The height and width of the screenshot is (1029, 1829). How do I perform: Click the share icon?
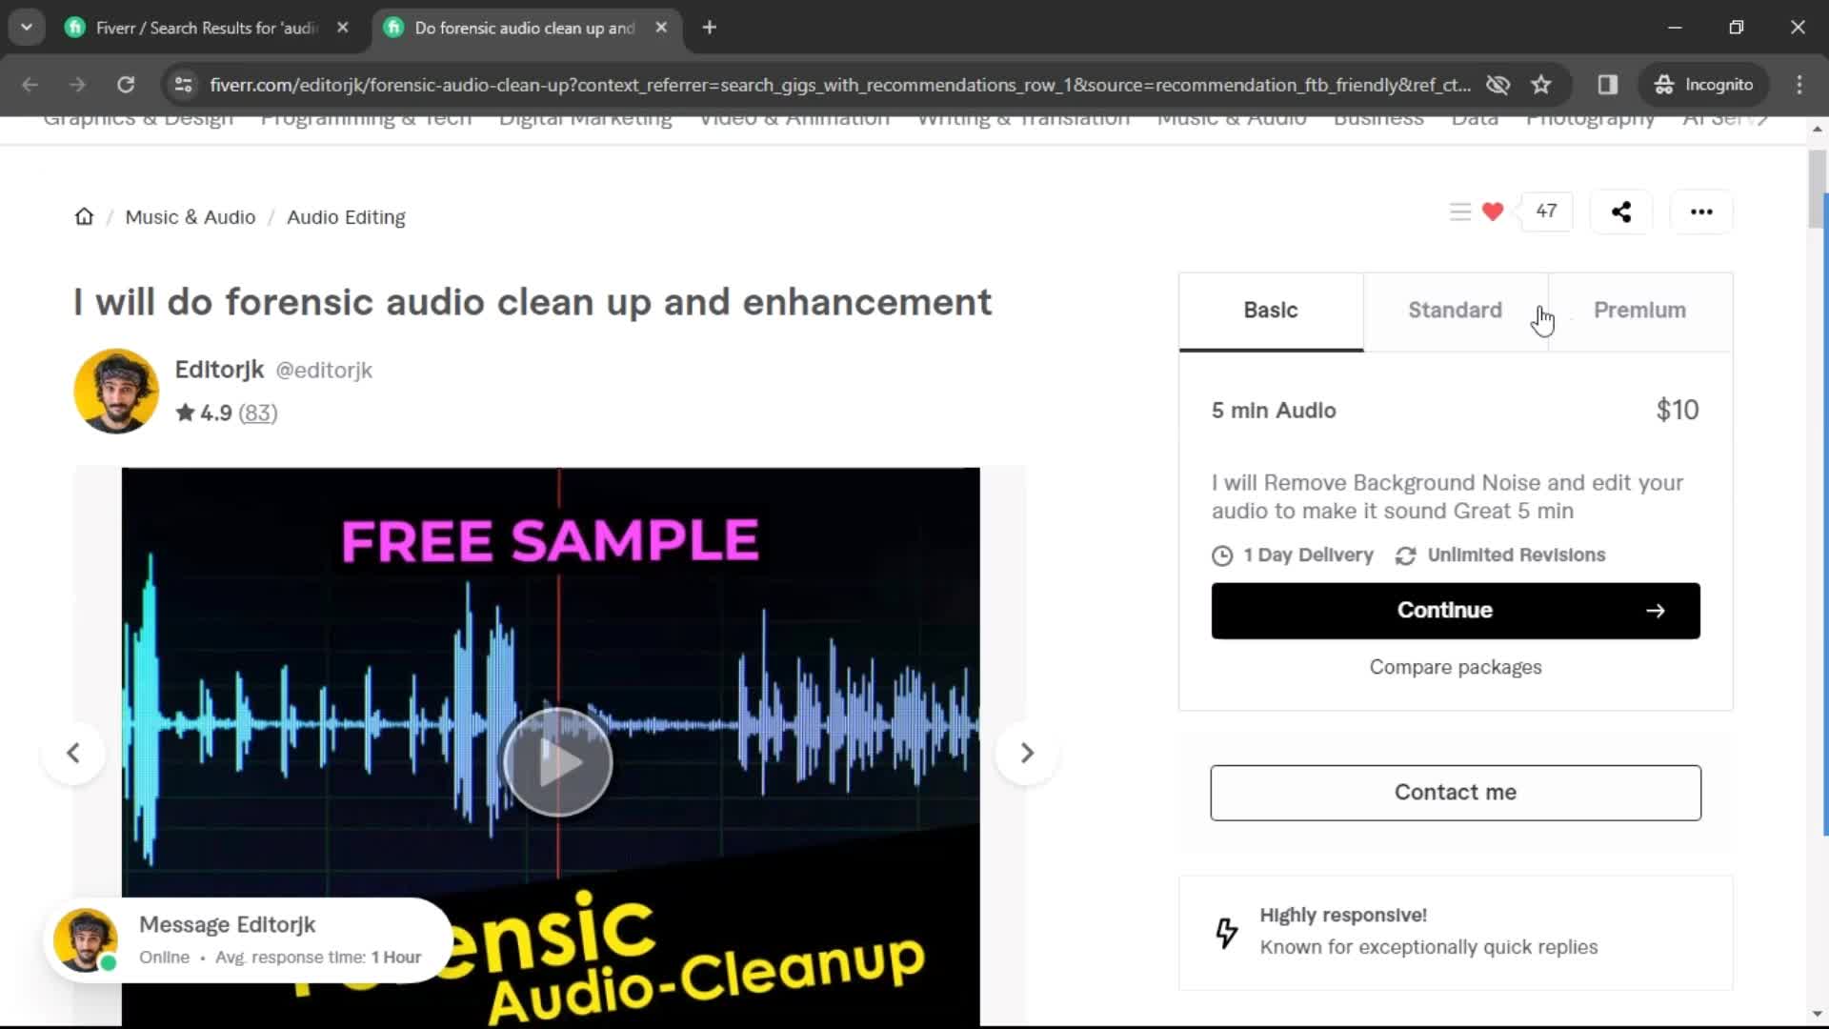tap(1621, 212)
